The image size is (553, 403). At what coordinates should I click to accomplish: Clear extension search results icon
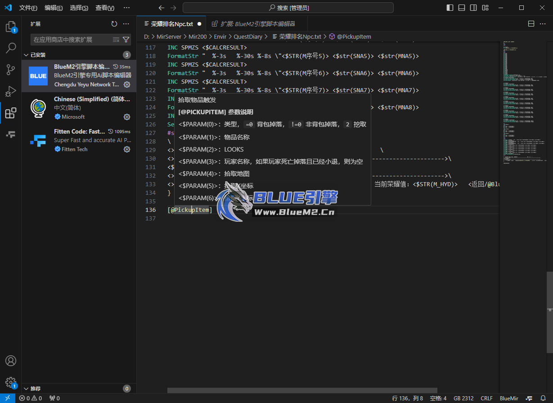click(116, 40)
